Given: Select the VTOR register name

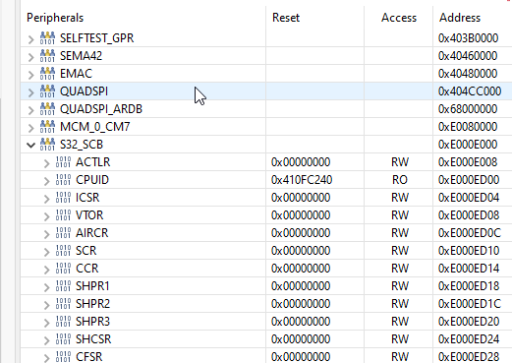Looking at the screenshot, I should point(89,215).
